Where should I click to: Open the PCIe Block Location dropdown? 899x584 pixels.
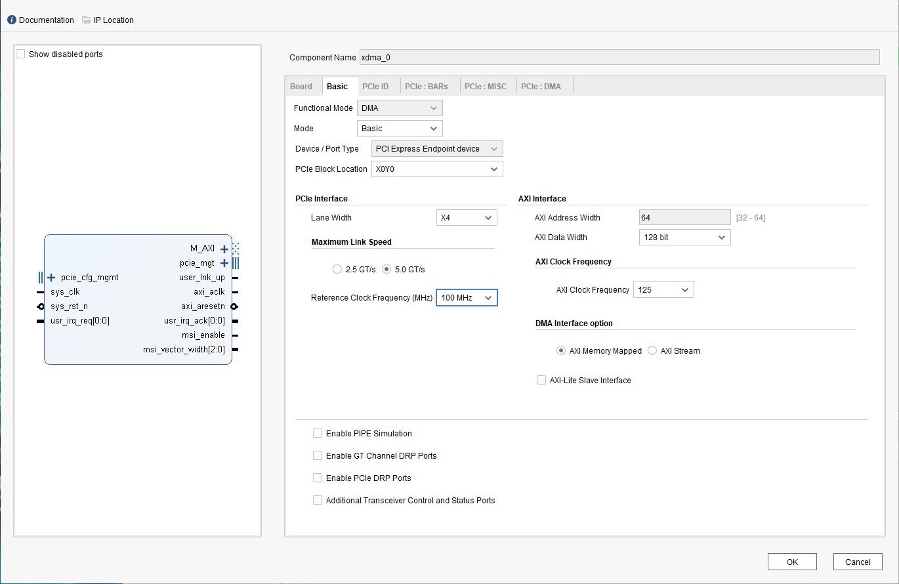point(437,169)
